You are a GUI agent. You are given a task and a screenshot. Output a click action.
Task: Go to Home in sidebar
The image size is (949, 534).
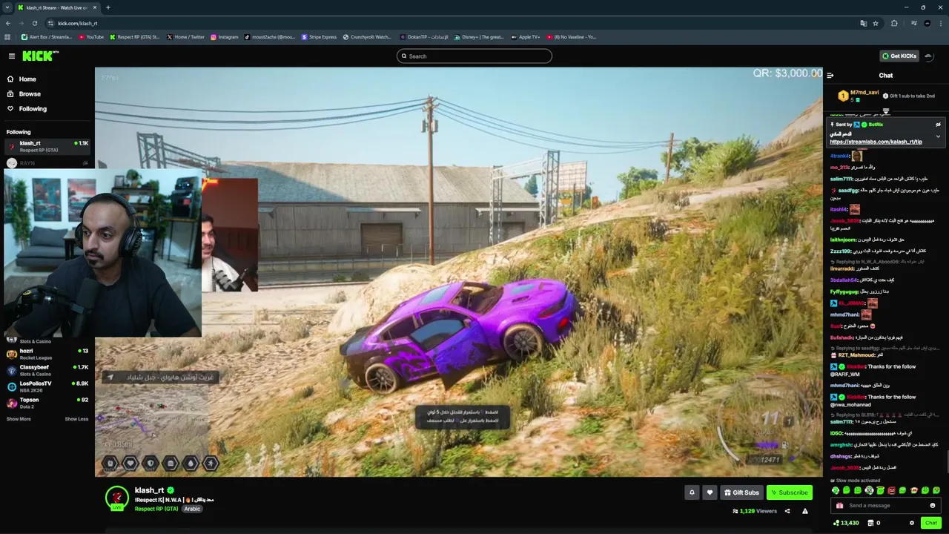coord(22,79)
